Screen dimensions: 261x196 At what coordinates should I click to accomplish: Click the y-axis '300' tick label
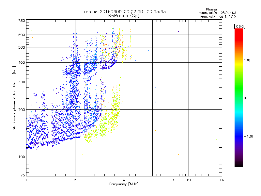22,82
